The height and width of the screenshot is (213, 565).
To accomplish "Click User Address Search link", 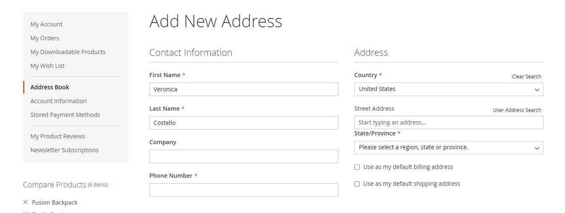I will click(x=517, y=110).
